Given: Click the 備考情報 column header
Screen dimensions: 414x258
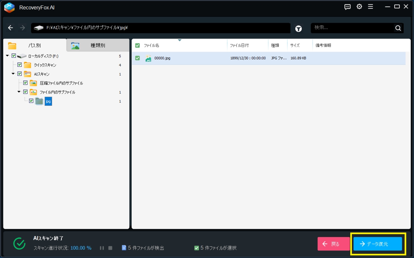Looking at the screenshot, I should pyautogui.click(x=323, y=45).
